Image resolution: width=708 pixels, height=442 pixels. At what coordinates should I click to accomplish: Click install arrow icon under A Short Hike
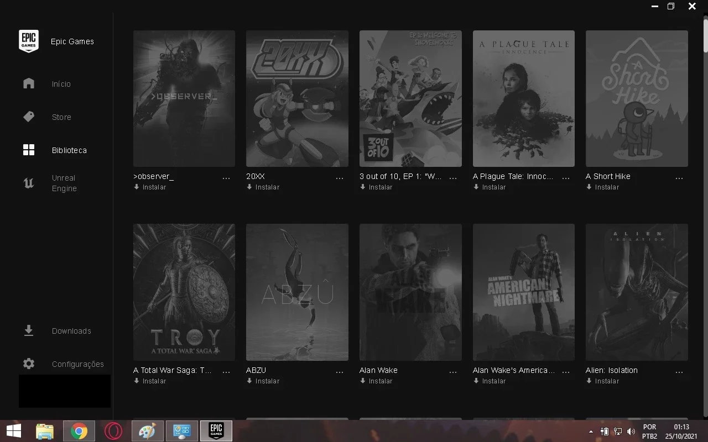tap(589, 187)
